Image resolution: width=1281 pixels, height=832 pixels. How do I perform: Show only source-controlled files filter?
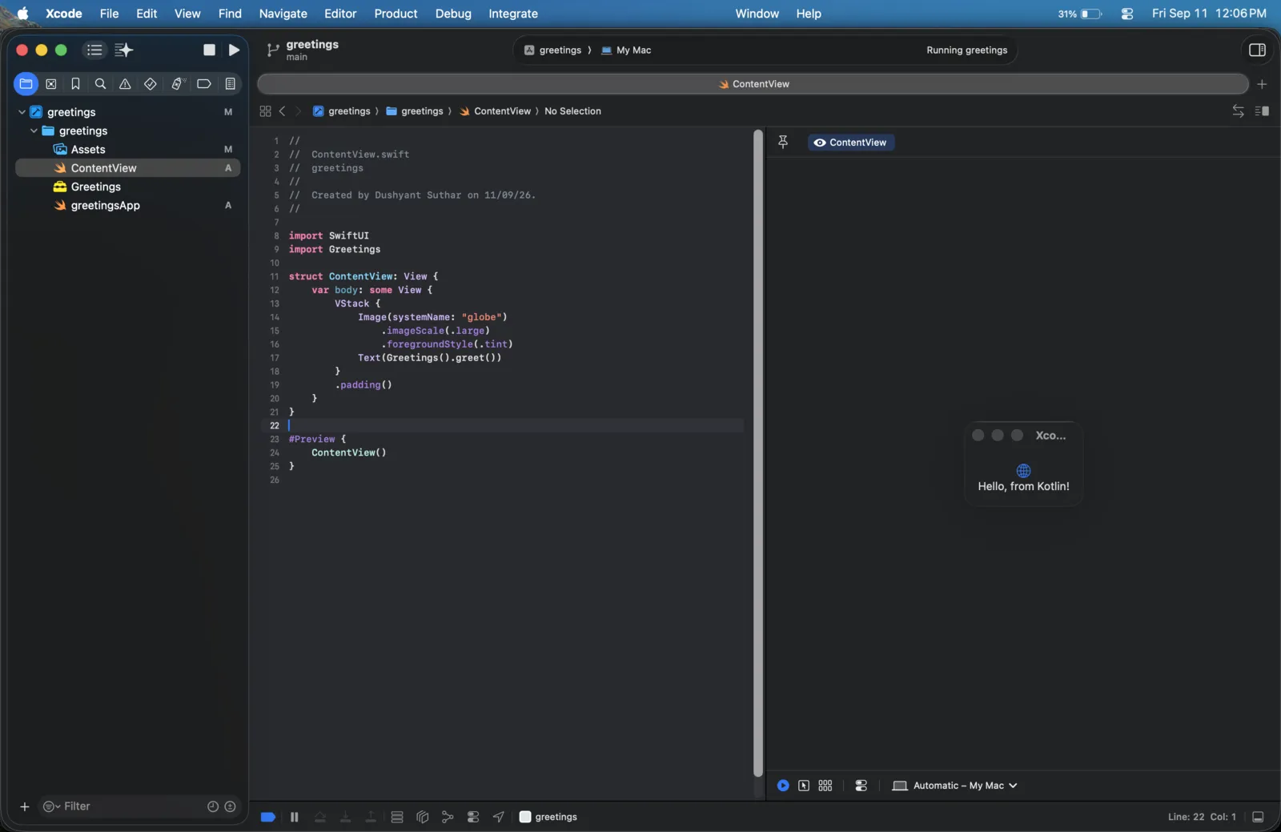point(231,806)
